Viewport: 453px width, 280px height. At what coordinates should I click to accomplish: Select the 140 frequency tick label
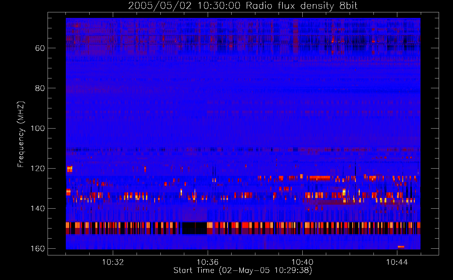(x=38, y=209)
